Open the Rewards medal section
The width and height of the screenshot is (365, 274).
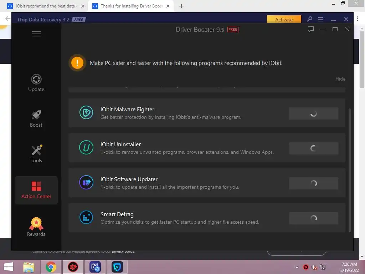point(36,227)
